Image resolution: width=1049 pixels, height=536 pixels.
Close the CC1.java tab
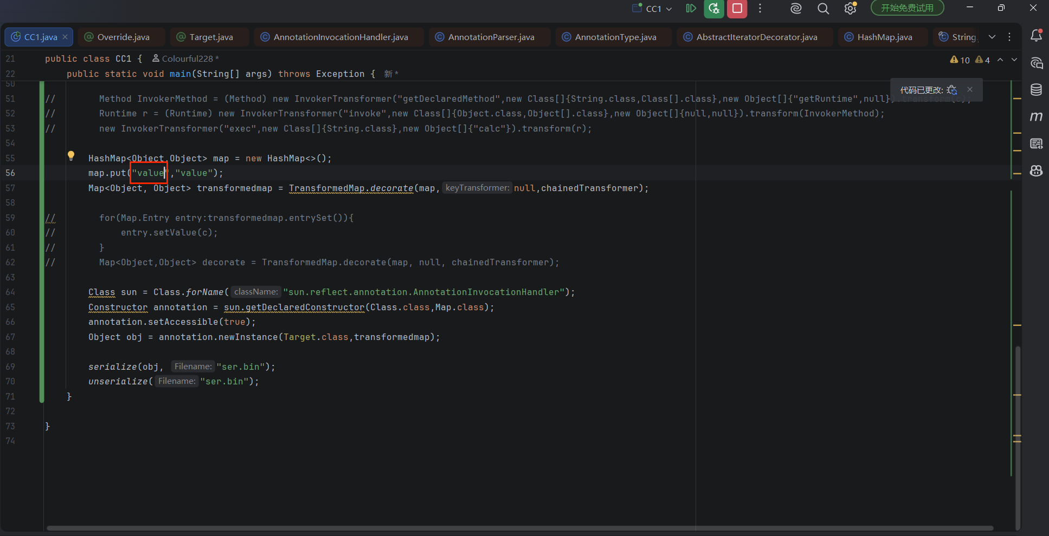pos(65,37)
